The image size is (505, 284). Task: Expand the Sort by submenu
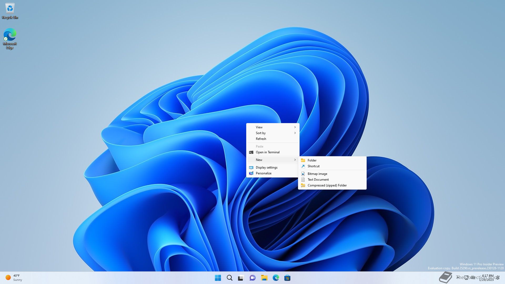[273, 133]
